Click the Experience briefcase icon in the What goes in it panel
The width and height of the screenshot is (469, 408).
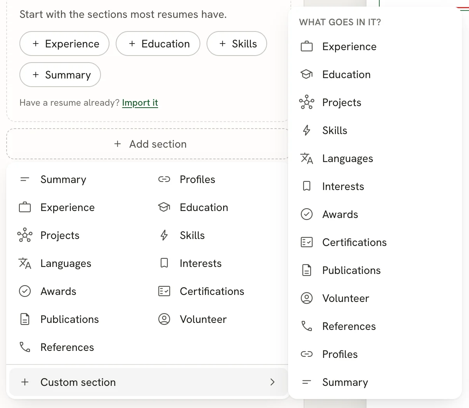click(307, 47)
